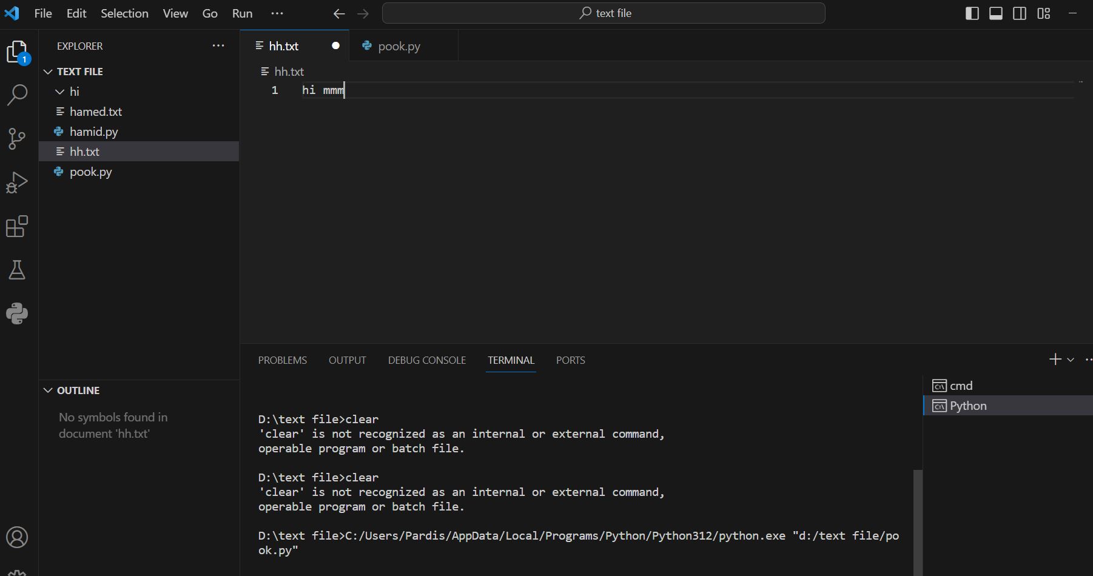Open the Customize Layout icon

pyautogui.click(x=1043, y=13)
